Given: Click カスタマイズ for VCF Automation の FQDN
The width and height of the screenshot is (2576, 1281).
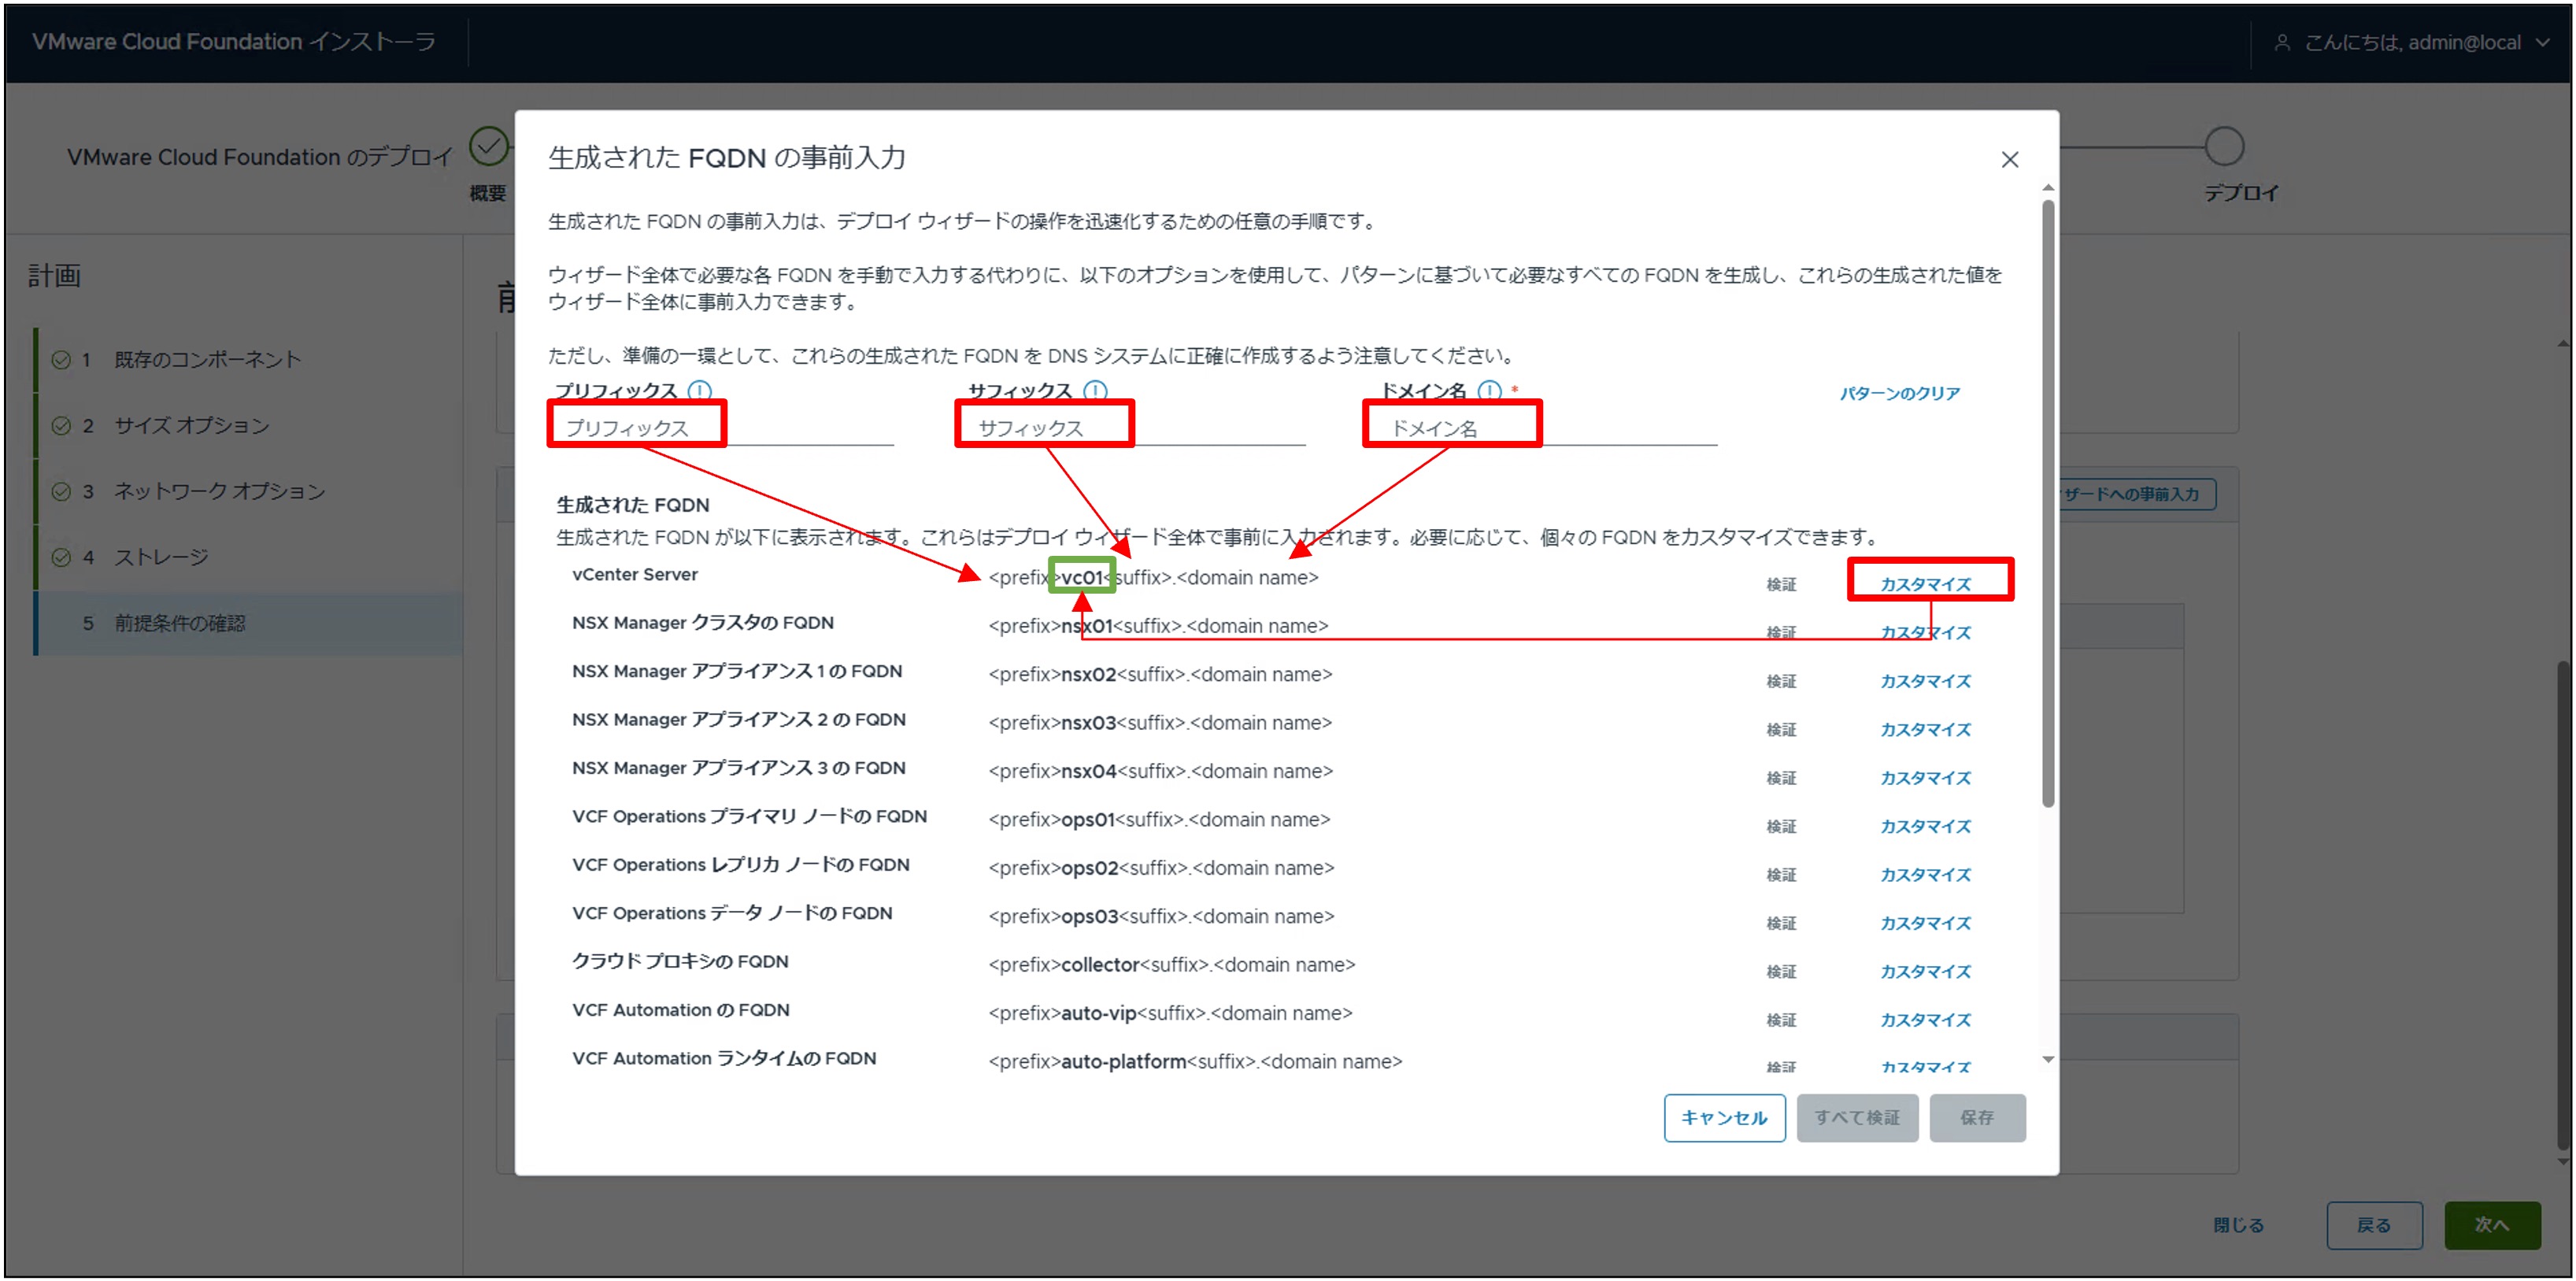Looking at the screenshot, I should coord(1925,1020).
